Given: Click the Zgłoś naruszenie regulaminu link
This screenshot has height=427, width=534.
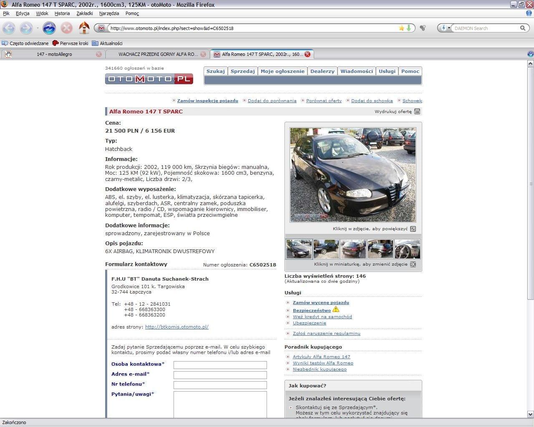Looking at the screenshot, I should pos(327,333).
